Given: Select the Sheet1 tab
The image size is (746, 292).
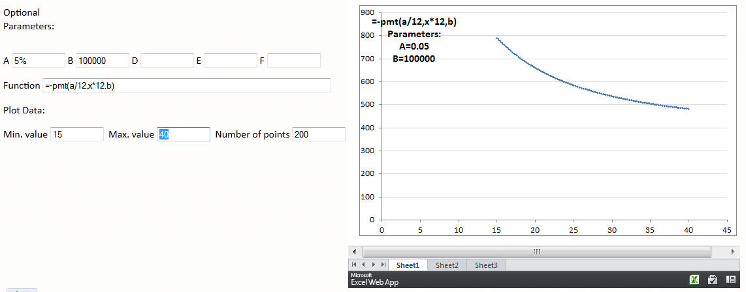Looking at the screenshot, I should click(x=408, y=265).
